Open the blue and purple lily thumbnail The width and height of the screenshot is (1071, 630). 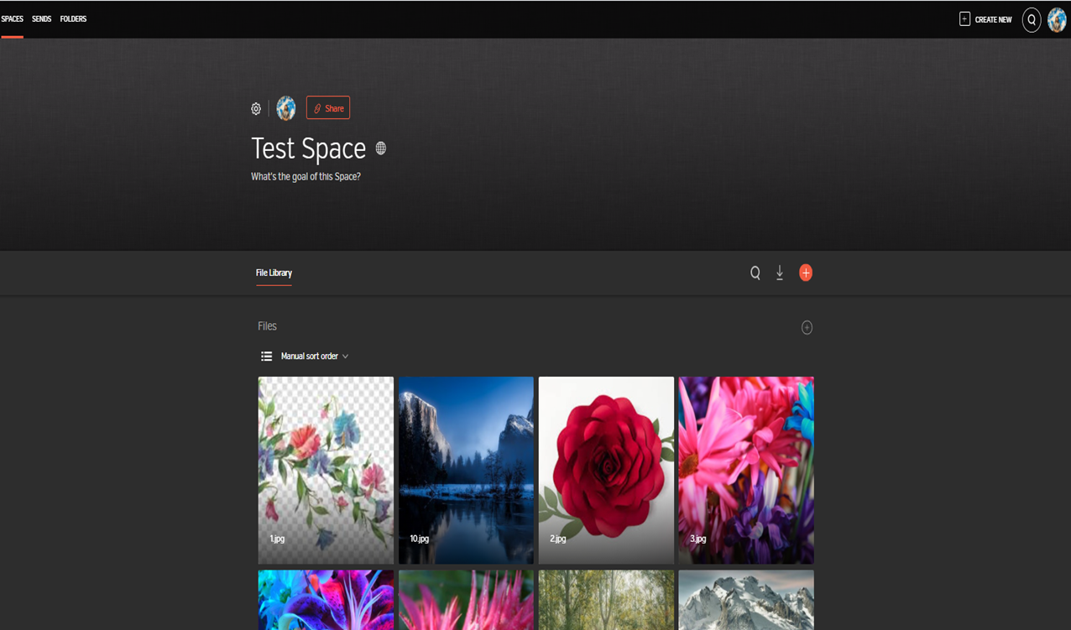[x=326, y=600]
